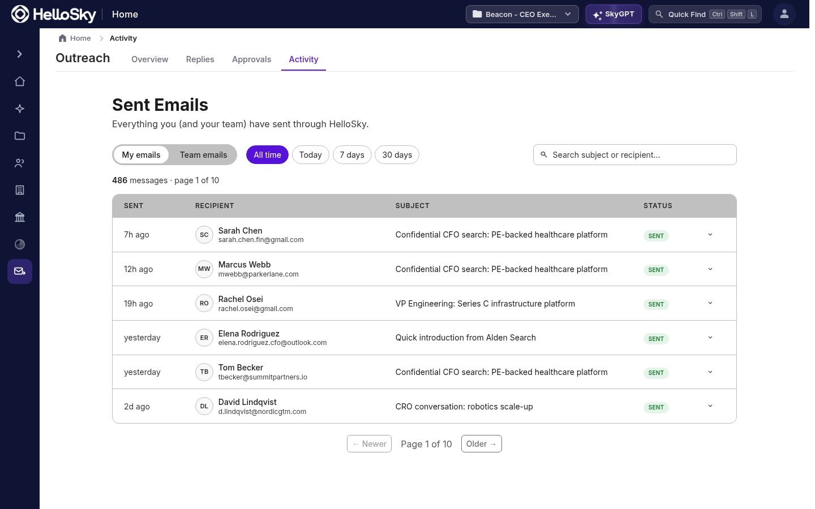Open the folder icon in the sidebar
The image size is (815, 509).
coord(20,136)
